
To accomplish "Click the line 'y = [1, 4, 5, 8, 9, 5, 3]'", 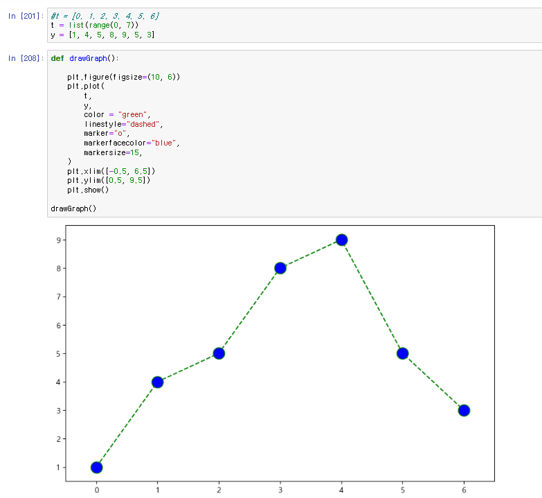I will [x=102, y=35].
